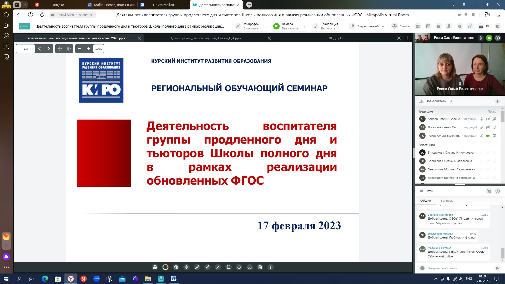This screenshot has width=505, height=284.
Task: Clear all drawings with trash icon
Action: point(260,267)
